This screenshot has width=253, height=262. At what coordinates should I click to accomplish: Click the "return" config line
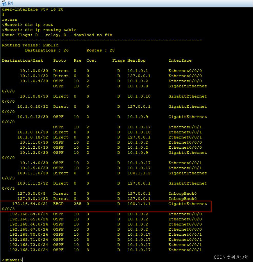pos(9,20)
